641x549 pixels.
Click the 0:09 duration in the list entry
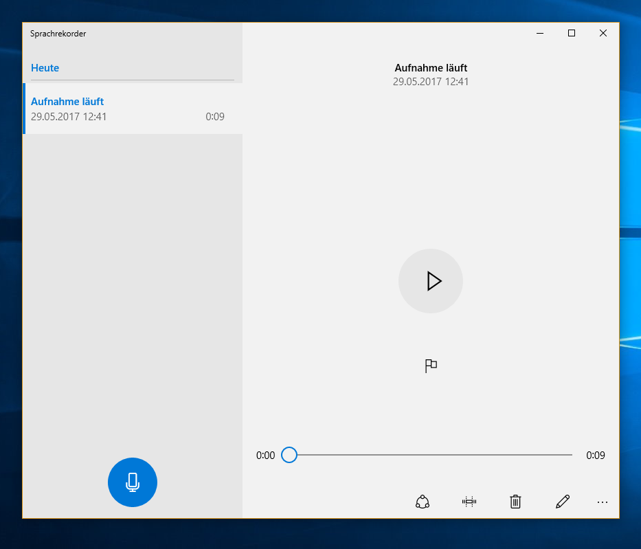click(215, 117)
